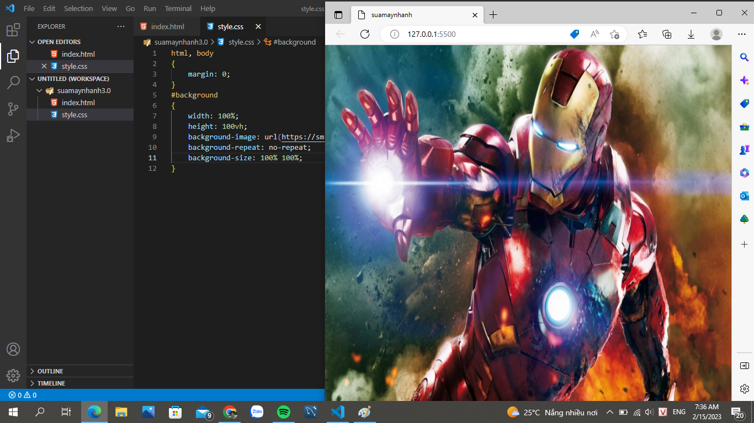Click the suamaynhanh3.0 breadcrumb folder
754x423 pixels.
point(176,42)
